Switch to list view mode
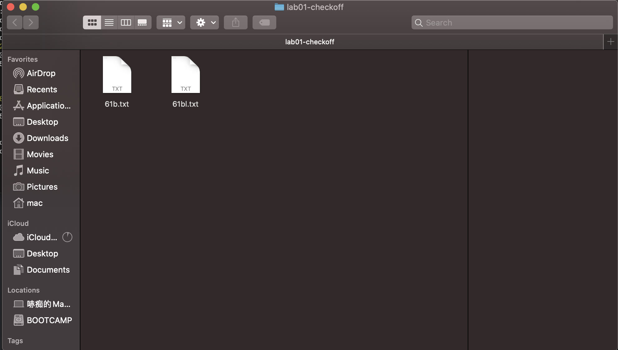Image resolution: width=618 pixels, height=350 pixels. tap(109, 22)
